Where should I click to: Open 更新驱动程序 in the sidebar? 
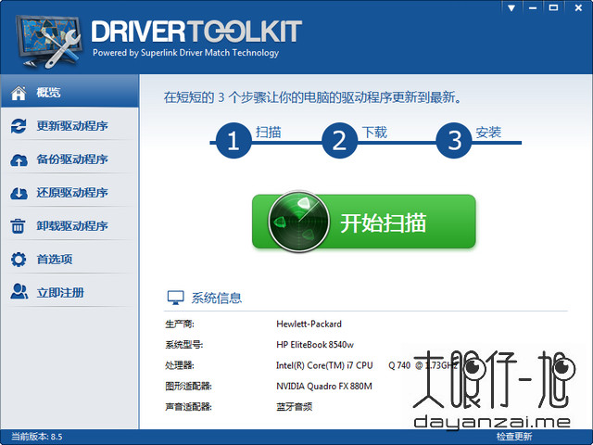pos(70,126)
